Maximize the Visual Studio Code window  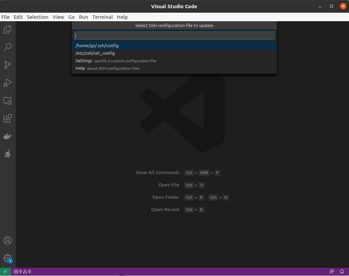pyautogui.click(x=332, y=6)
